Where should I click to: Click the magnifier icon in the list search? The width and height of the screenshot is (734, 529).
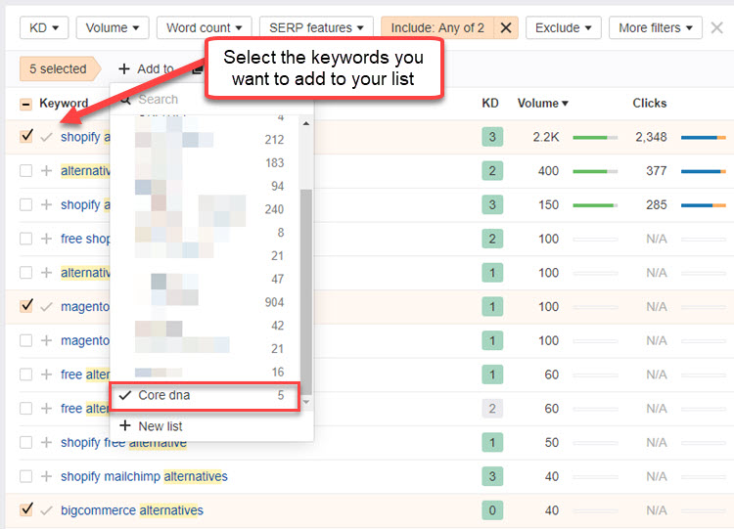point(124,99)
